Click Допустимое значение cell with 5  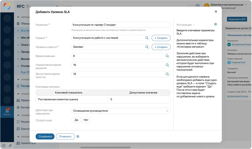click(x=139, y=99)
